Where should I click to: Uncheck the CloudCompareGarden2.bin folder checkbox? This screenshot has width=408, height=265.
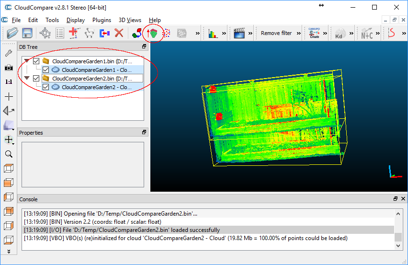point(36,79)
